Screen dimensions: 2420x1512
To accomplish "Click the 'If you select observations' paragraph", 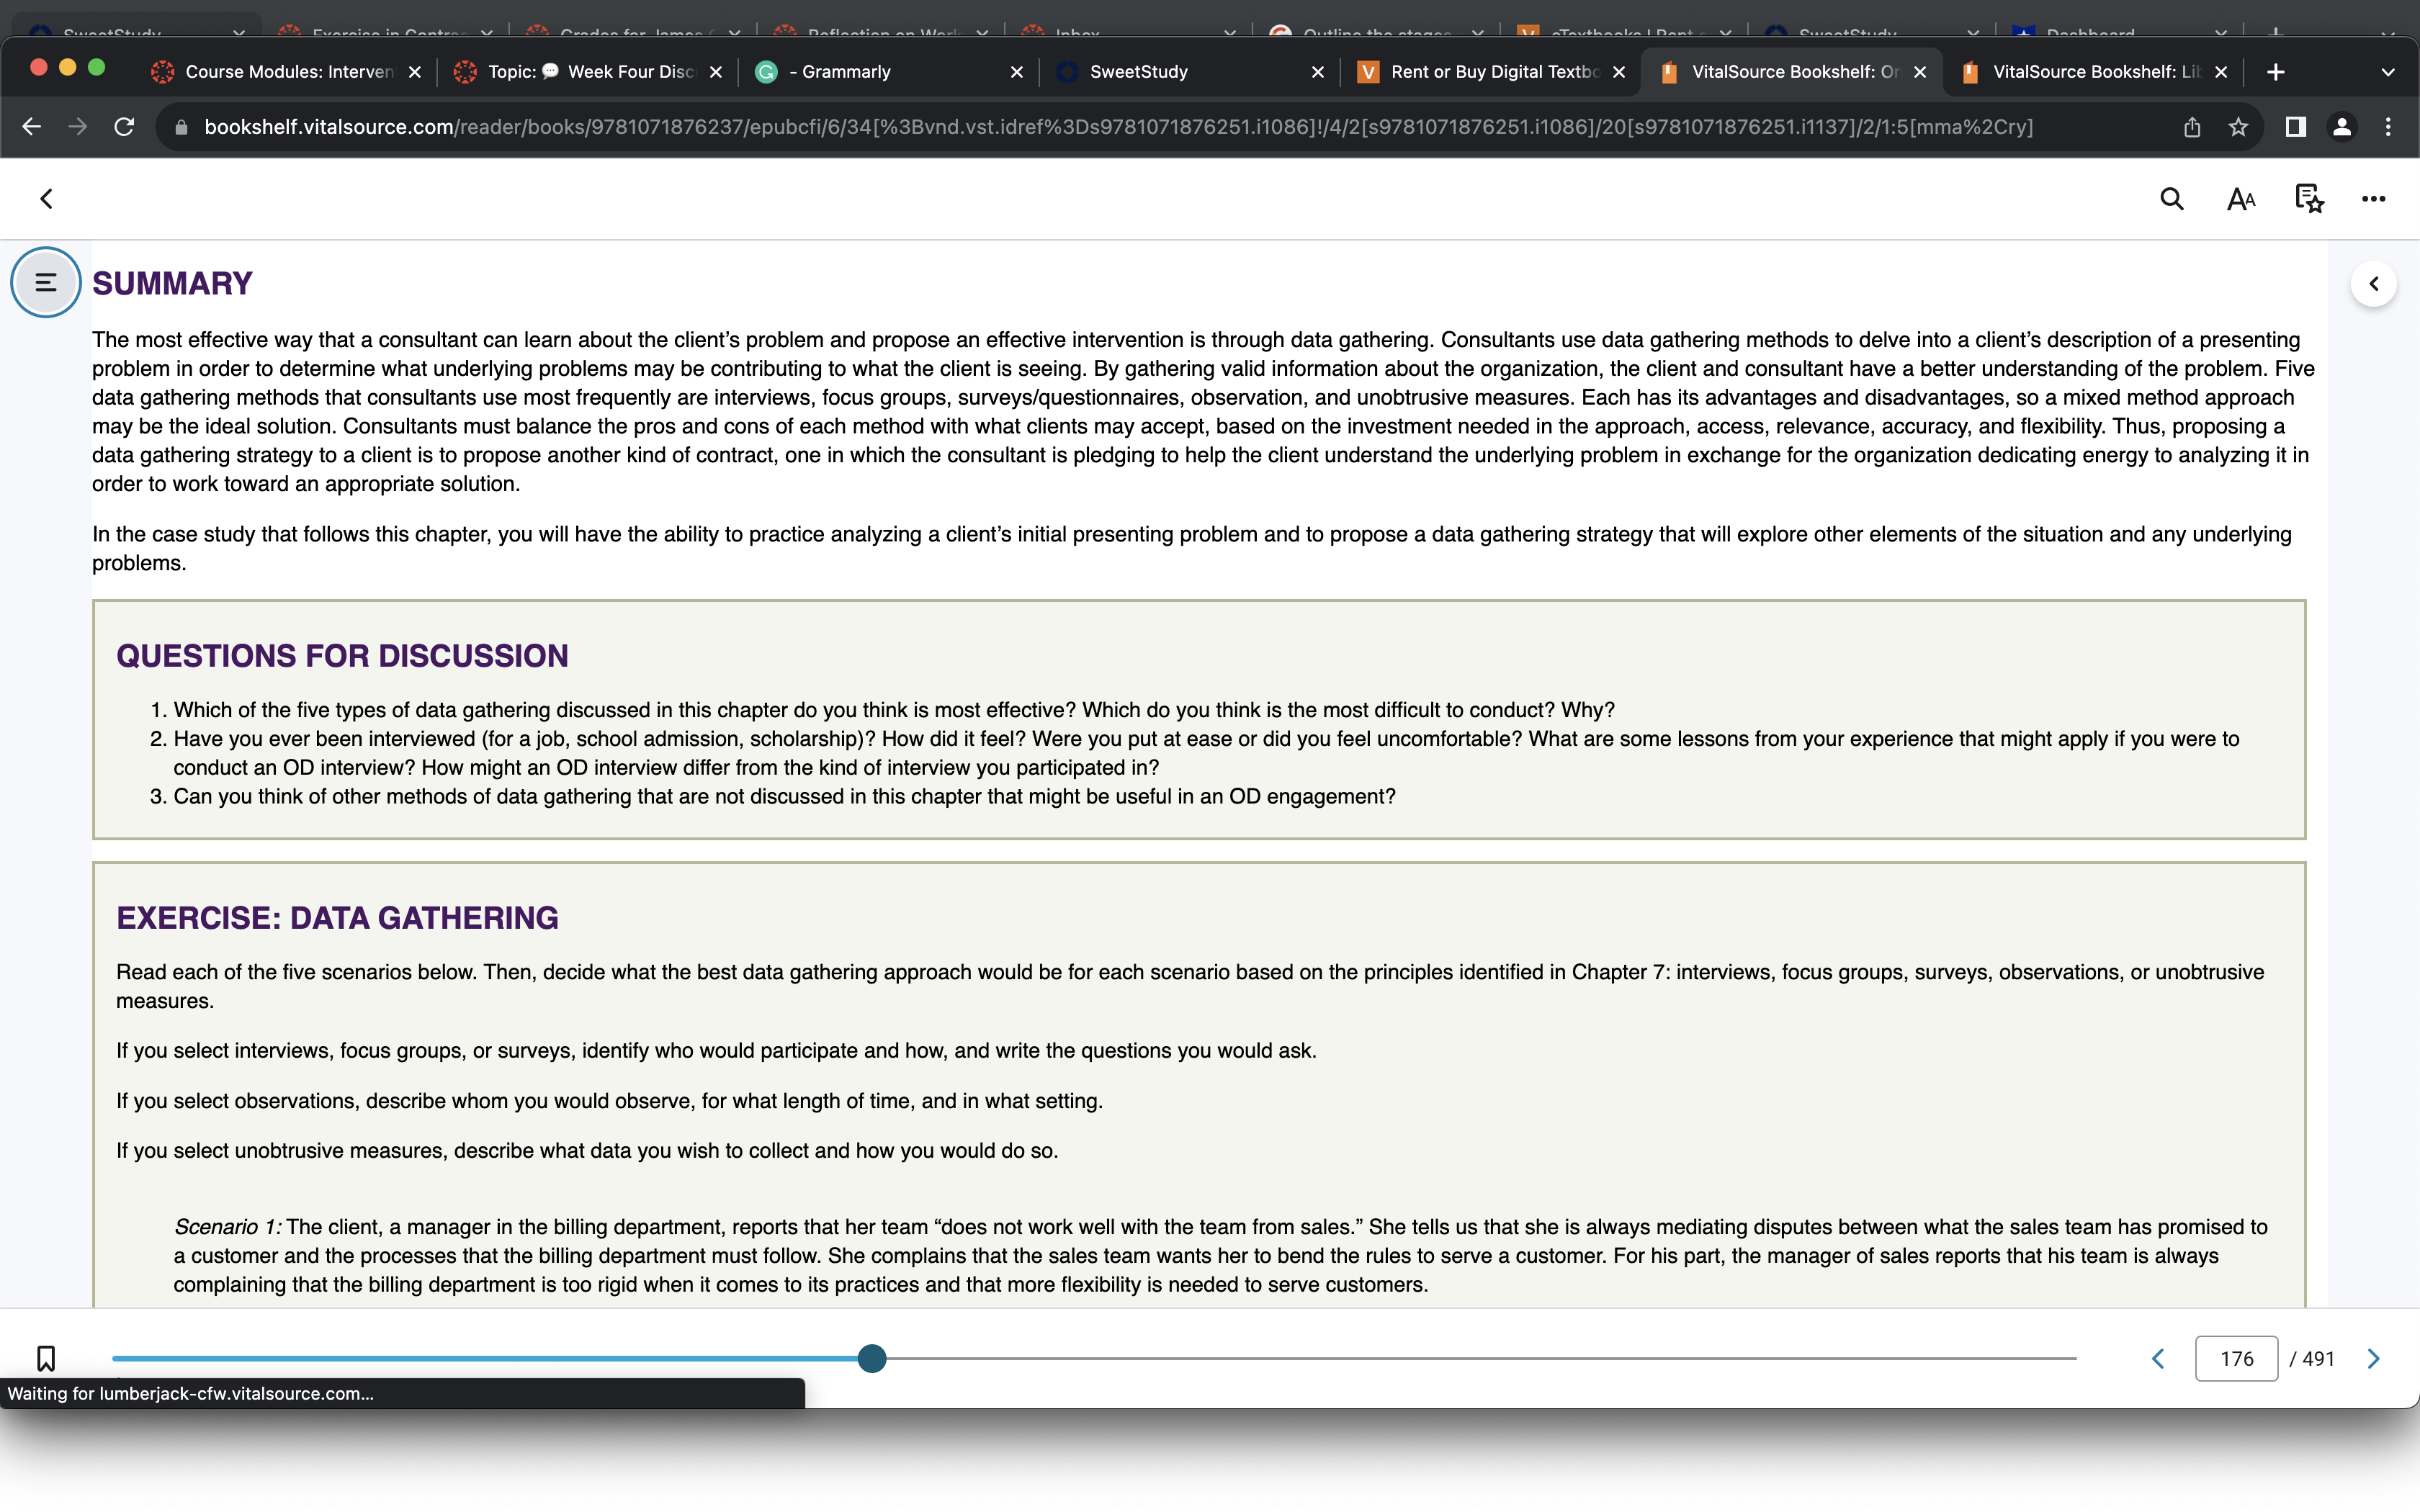I will click(x=609, y=1101).
